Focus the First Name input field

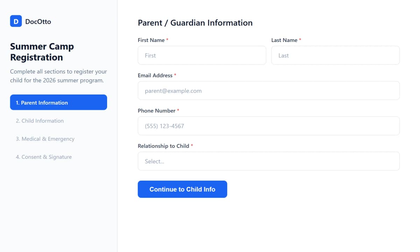202,55
